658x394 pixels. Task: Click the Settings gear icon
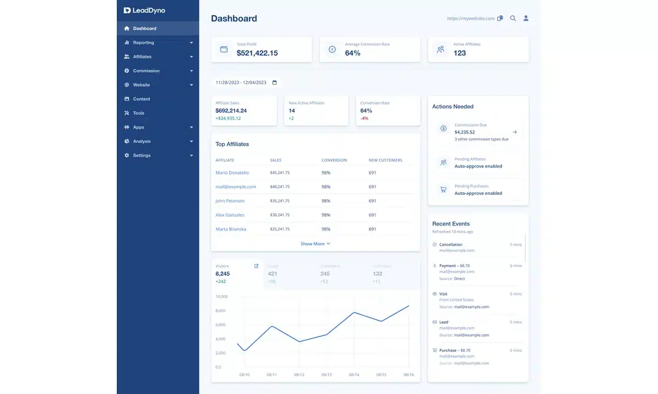[x=127, y=155]
